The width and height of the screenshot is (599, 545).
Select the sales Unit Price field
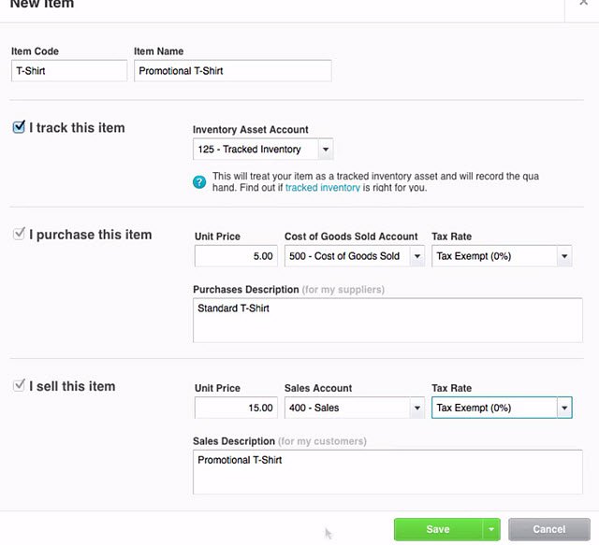coord(235,408)
